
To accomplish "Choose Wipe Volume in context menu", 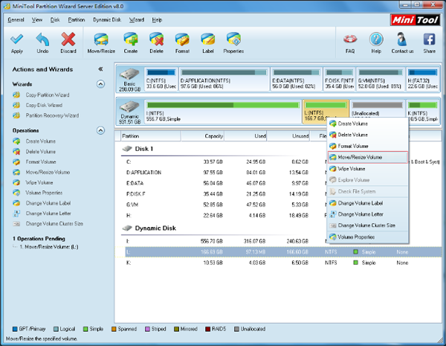I will tap(368, 169).
